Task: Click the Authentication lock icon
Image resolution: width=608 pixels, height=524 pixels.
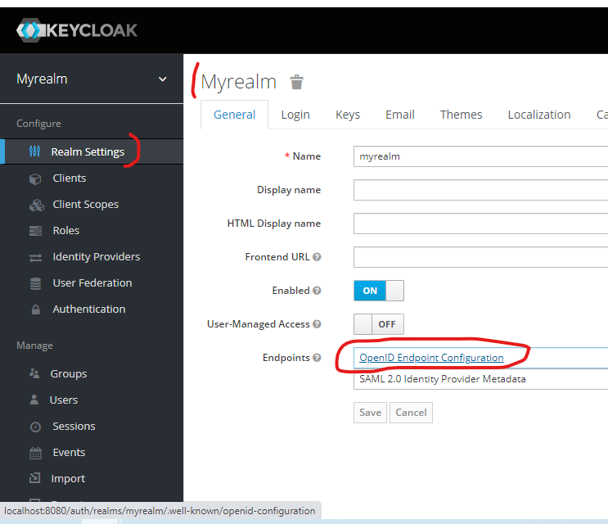Action: tap(35, 309)
